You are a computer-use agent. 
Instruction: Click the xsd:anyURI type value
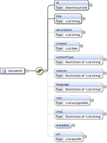point(73,139)
